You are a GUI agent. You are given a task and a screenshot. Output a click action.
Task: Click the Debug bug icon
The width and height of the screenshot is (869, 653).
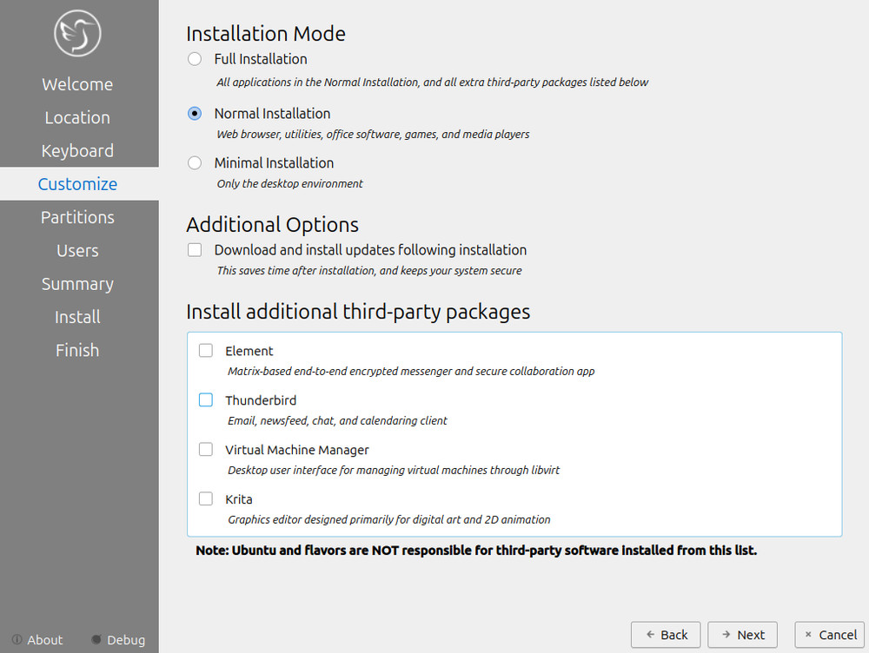(x=96, y=640)
